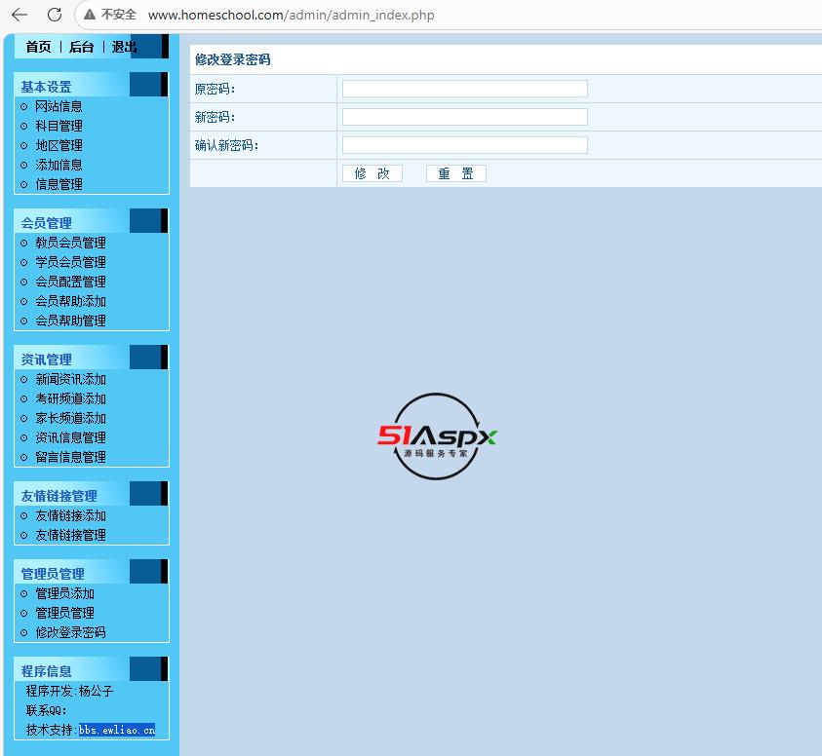
Task: Open 会员帮助管理 in sidebar
Action: coord(70,321)
